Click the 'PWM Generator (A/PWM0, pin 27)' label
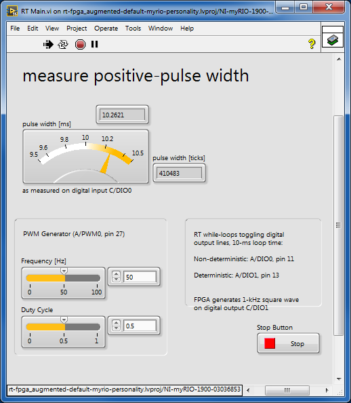This screenshot has height=403, width=351. (x=74, y=234)
